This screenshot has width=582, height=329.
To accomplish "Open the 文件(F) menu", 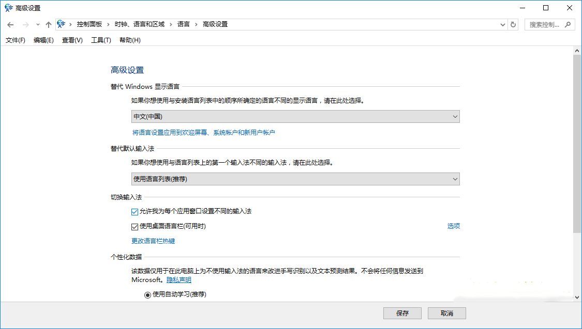I will 16,40.
